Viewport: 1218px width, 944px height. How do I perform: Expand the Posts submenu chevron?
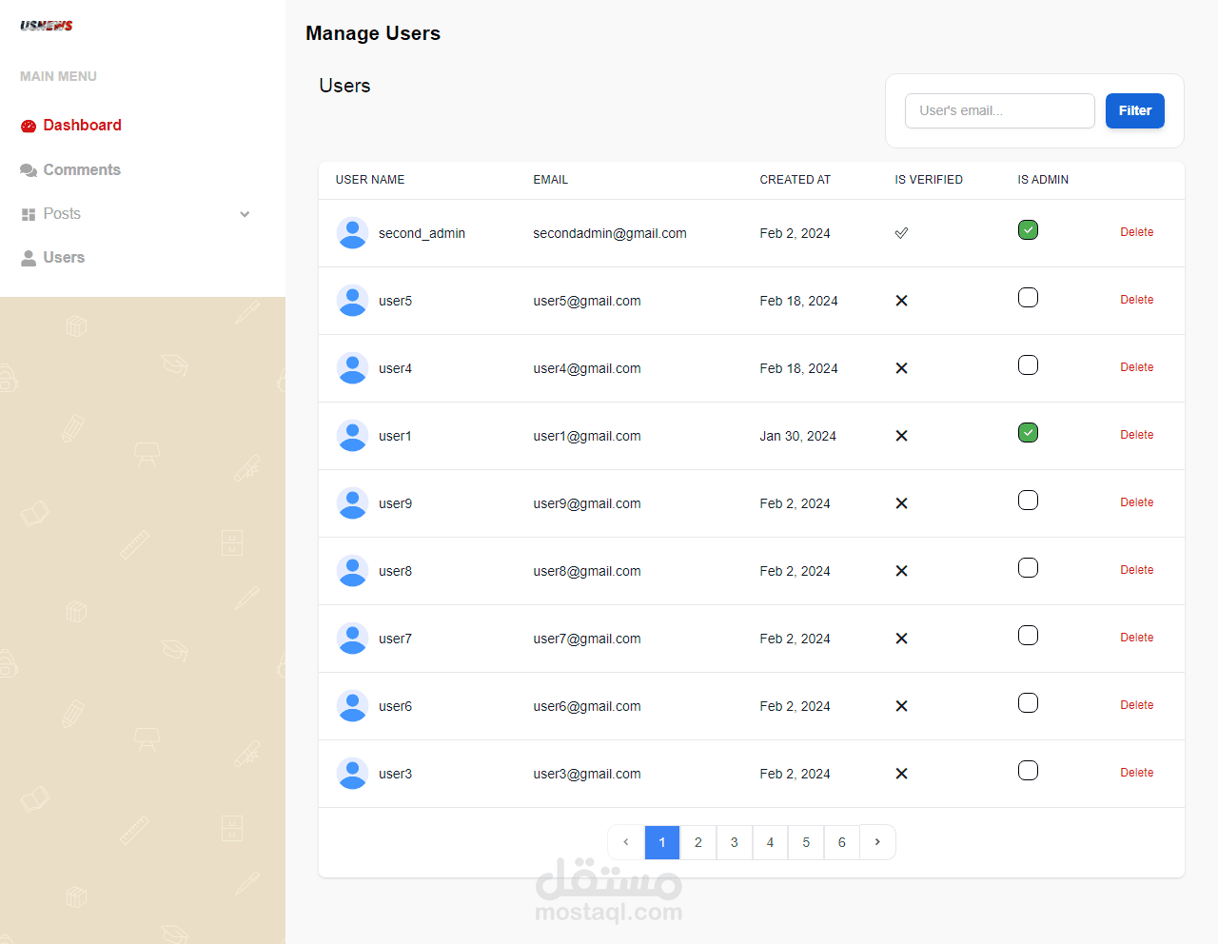[245, 214]
